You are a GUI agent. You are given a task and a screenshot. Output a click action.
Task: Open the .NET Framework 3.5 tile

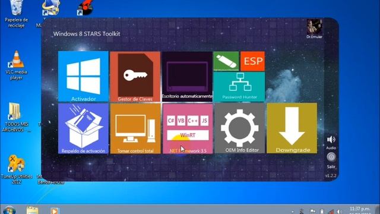188,128
